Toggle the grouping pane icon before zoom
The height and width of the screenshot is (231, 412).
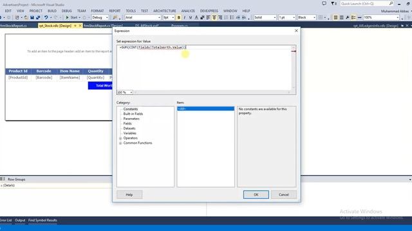pyautogui.click(x=353, y=17)
